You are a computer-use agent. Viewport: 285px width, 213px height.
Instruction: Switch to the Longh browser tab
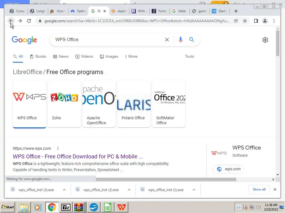click(x=38, y=11)
